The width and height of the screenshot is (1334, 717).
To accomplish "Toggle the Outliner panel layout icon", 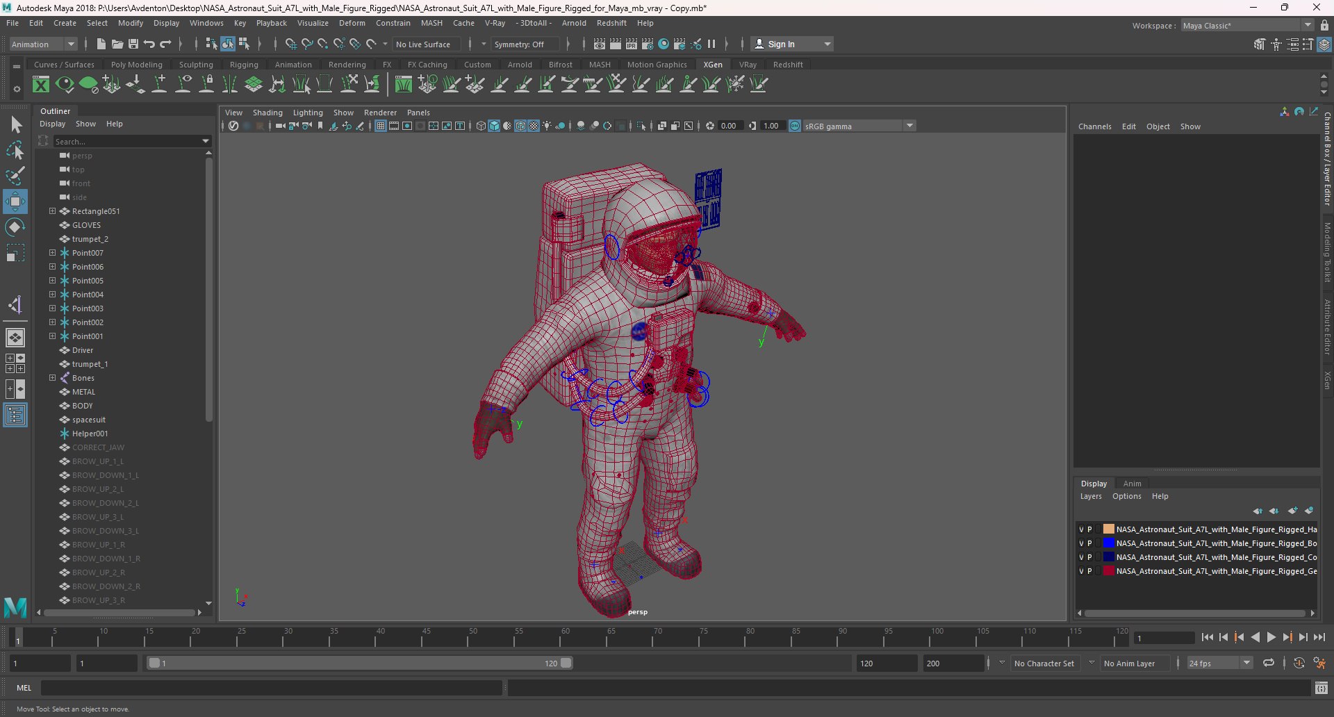I will (x=15, y=415).
